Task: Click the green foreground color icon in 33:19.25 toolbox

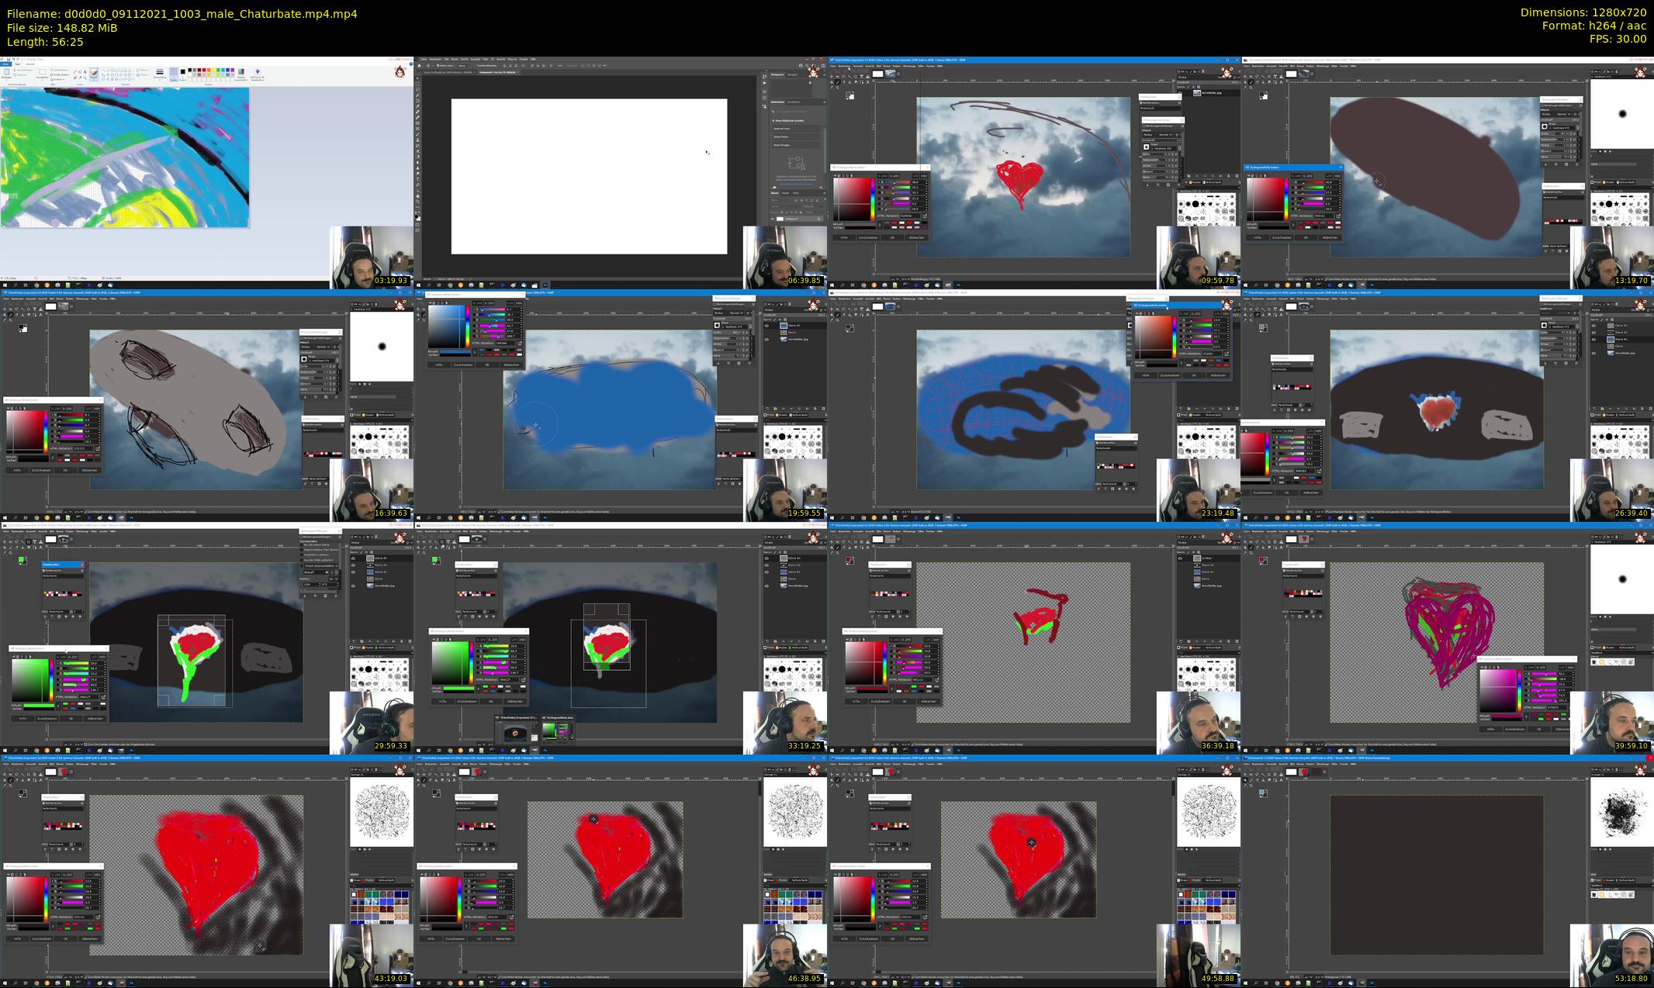Action: pos(436,560)
